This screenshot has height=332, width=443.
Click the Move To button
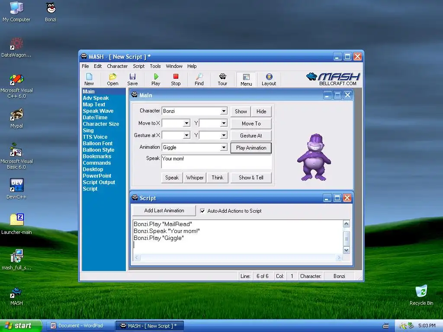pos(251,124)
